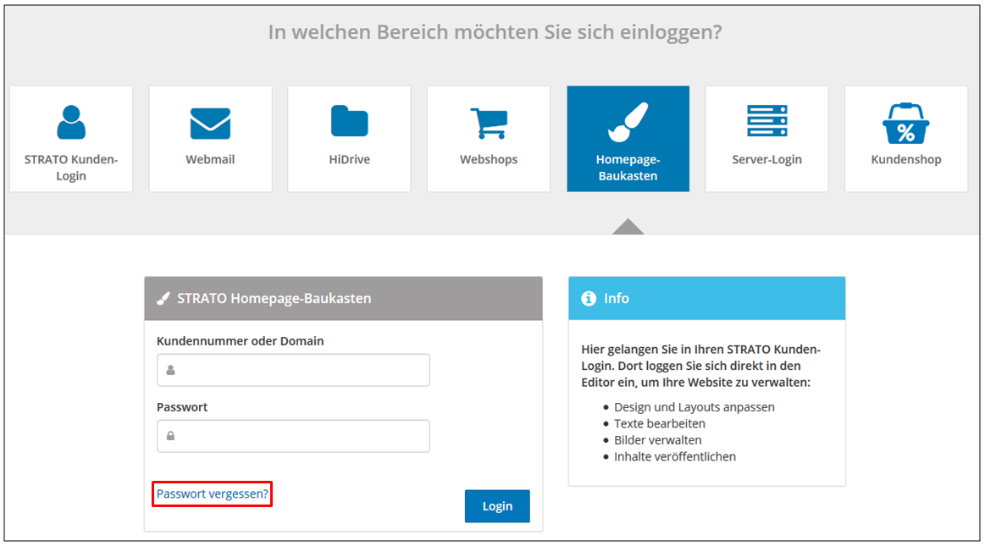Open the Webmail login section
This screenshot has height=546, width=985.
pyautogui.click(x=210, y=123)
